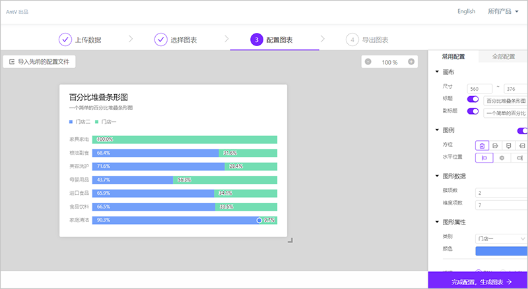Click the zoom out minus icon

tap(368, 62)
